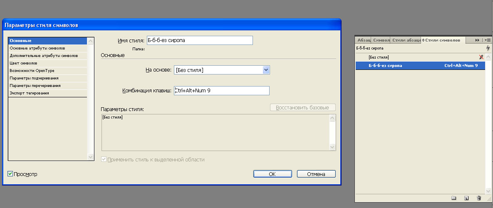
Task: Switch to the Символ tab
Action: coord(381,40)
